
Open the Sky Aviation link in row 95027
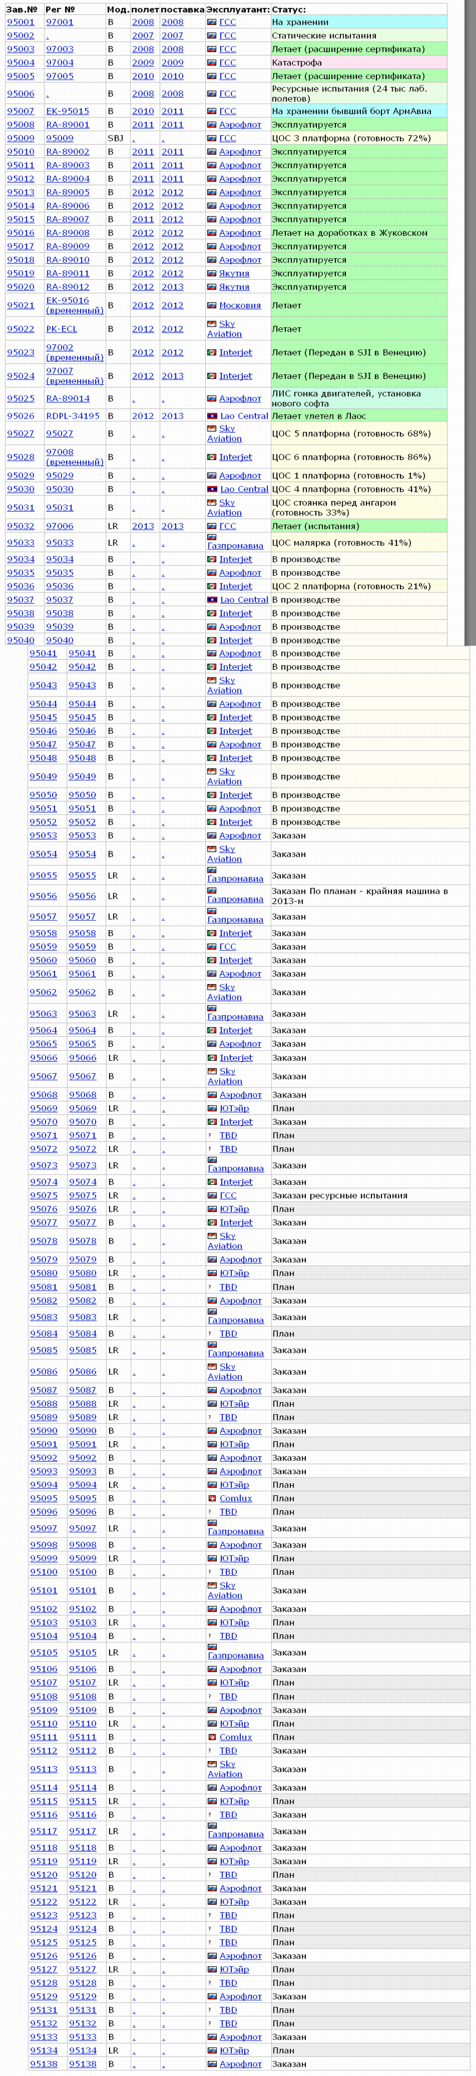tap(225, 433)
